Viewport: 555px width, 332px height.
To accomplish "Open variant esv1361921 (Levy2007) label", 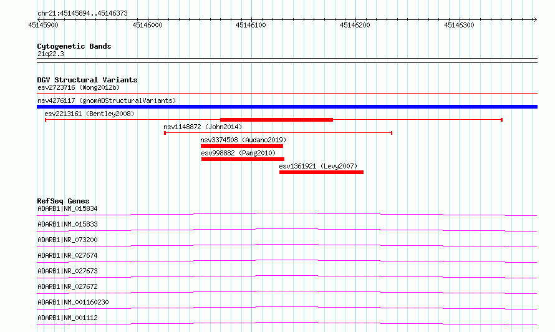I will [x=318, y=166].
